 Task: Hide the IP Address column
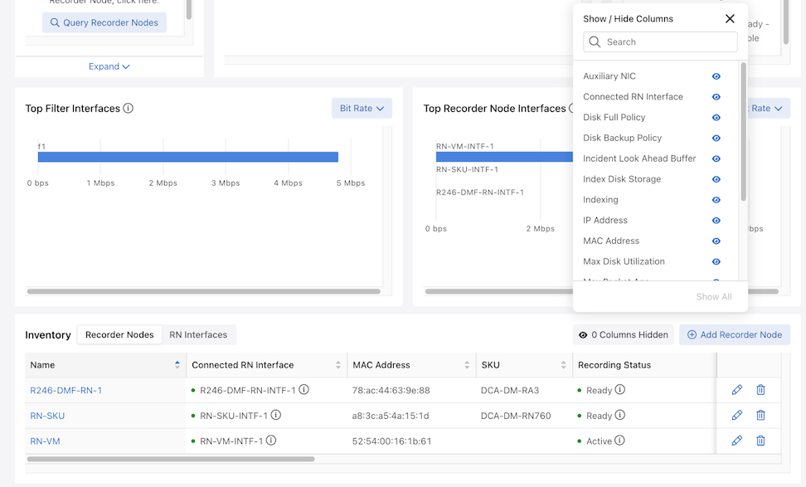coord(716,220)
